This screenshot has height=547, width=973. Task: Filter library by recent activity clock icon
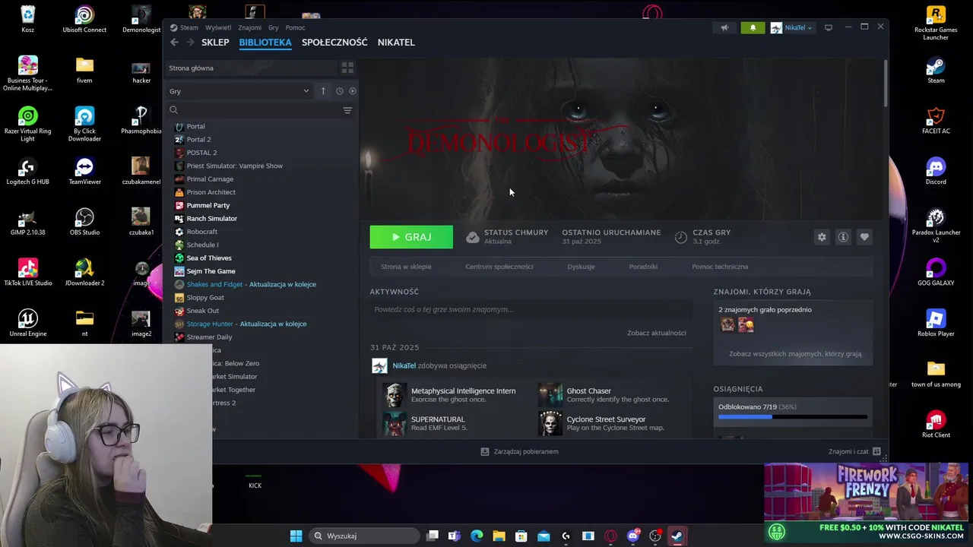(340, 91)
